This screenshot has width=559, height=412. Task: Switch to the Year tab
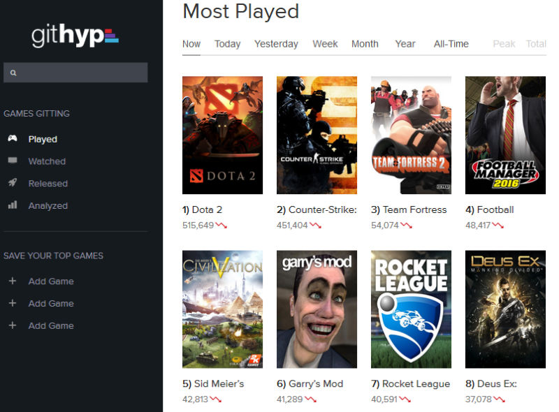pyautogui.click(x=405, y=44)
